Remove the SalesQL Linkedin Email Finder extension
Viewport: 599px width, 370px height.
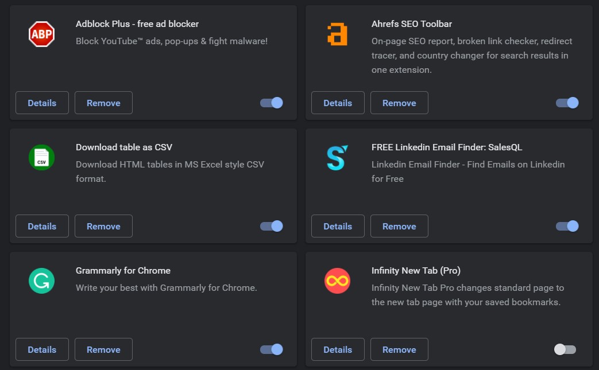pos(399,226)
